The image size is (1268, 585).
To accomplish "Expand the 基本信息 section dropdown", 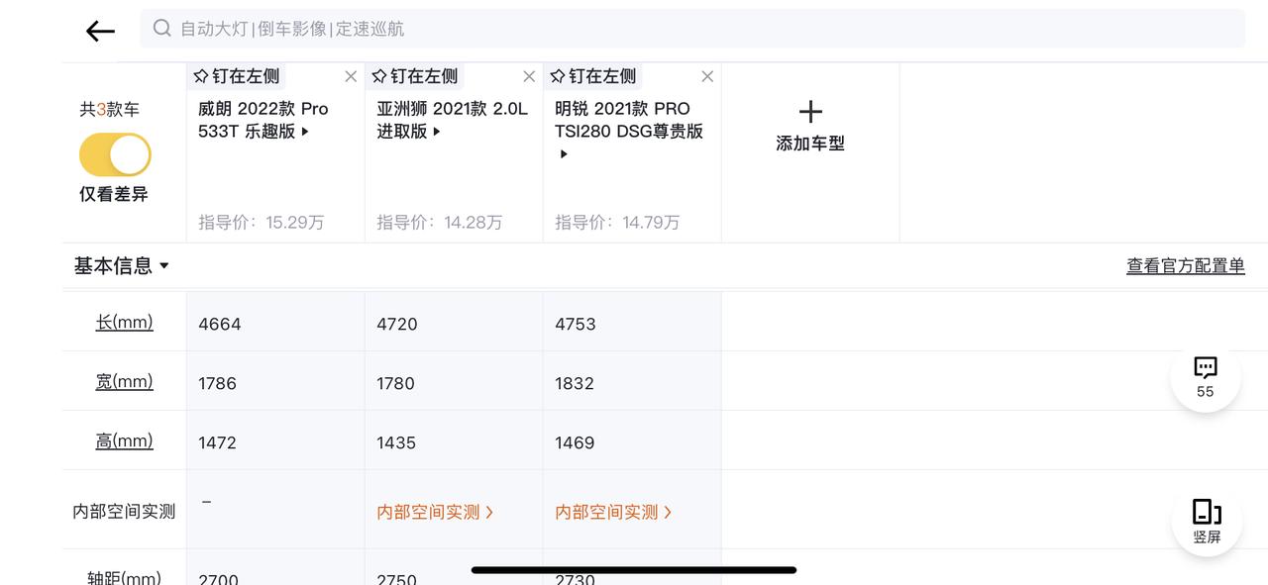I will 122,265.
